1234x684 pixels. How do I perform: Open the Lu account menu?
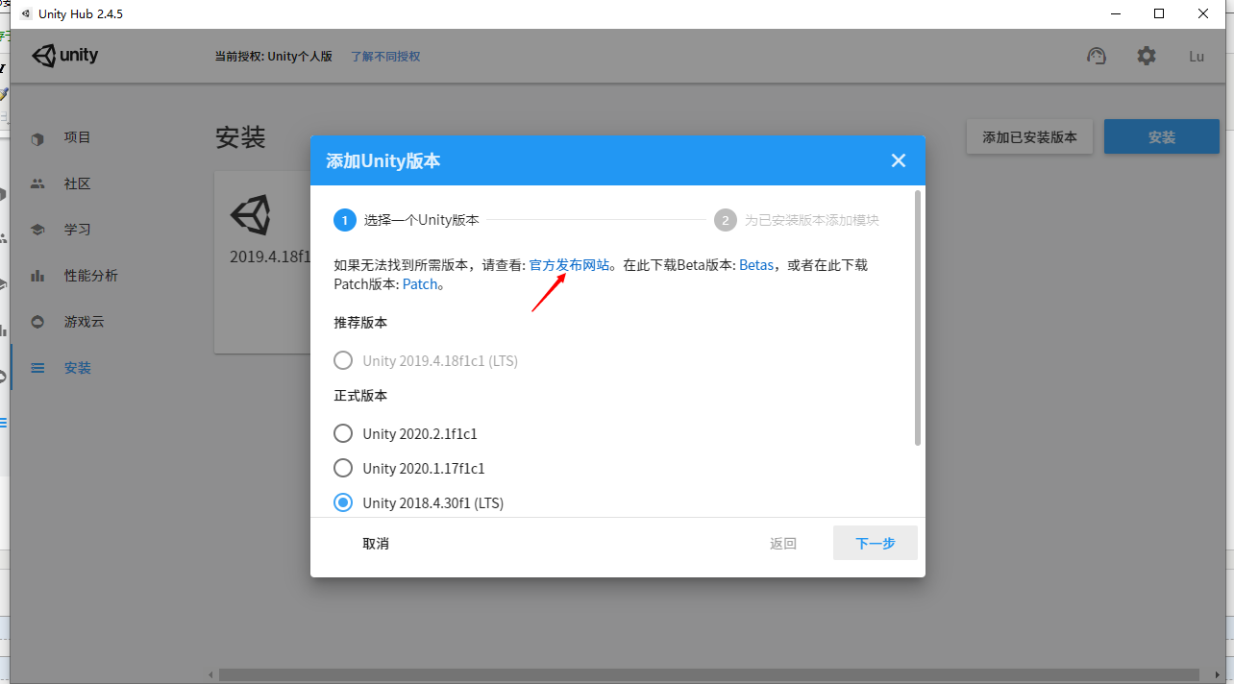tap(1197, 56)
